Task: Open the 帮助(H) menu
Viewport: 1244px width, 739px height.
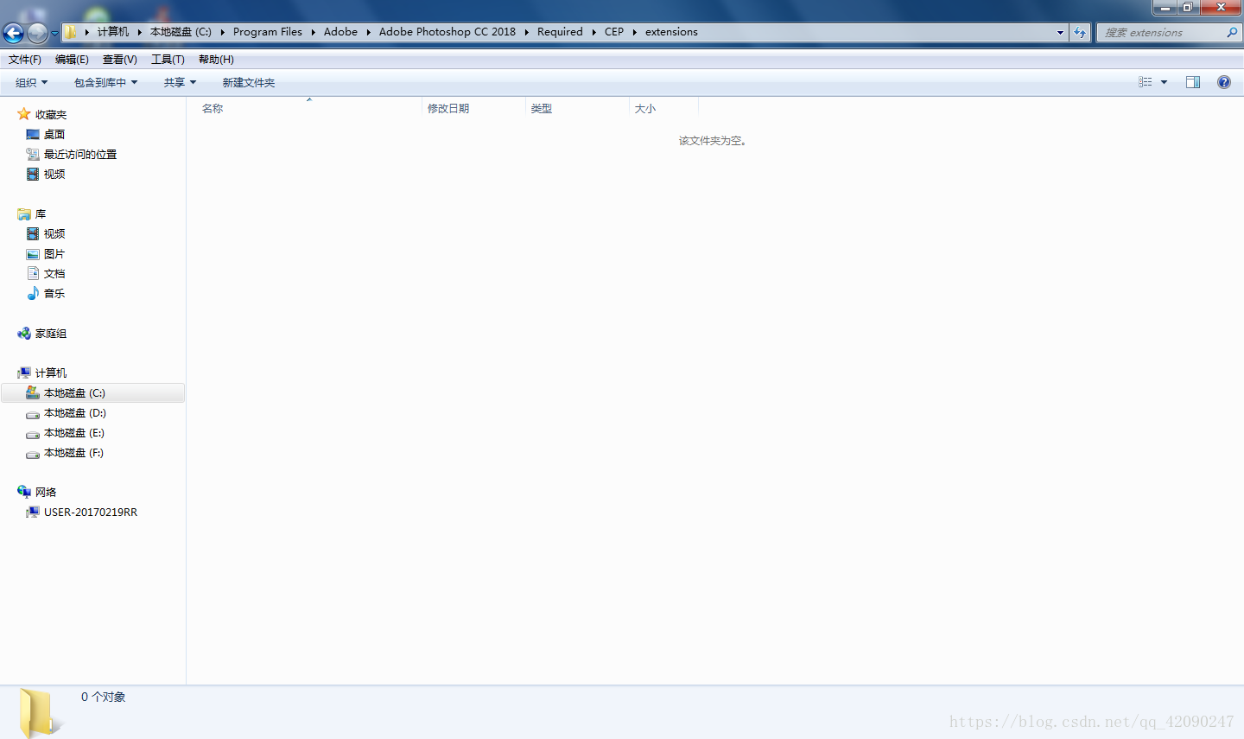Action: tap(216, 60)
